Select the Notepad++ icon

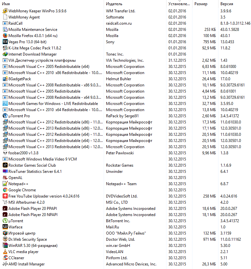5,184
